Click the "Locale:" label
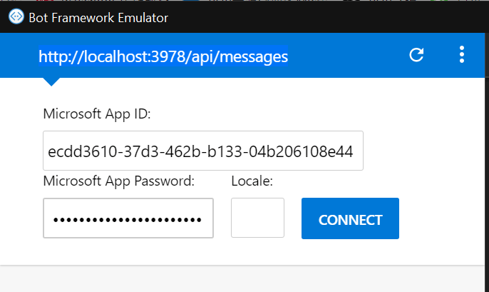489x292 pixels. (x=252, y=181)
